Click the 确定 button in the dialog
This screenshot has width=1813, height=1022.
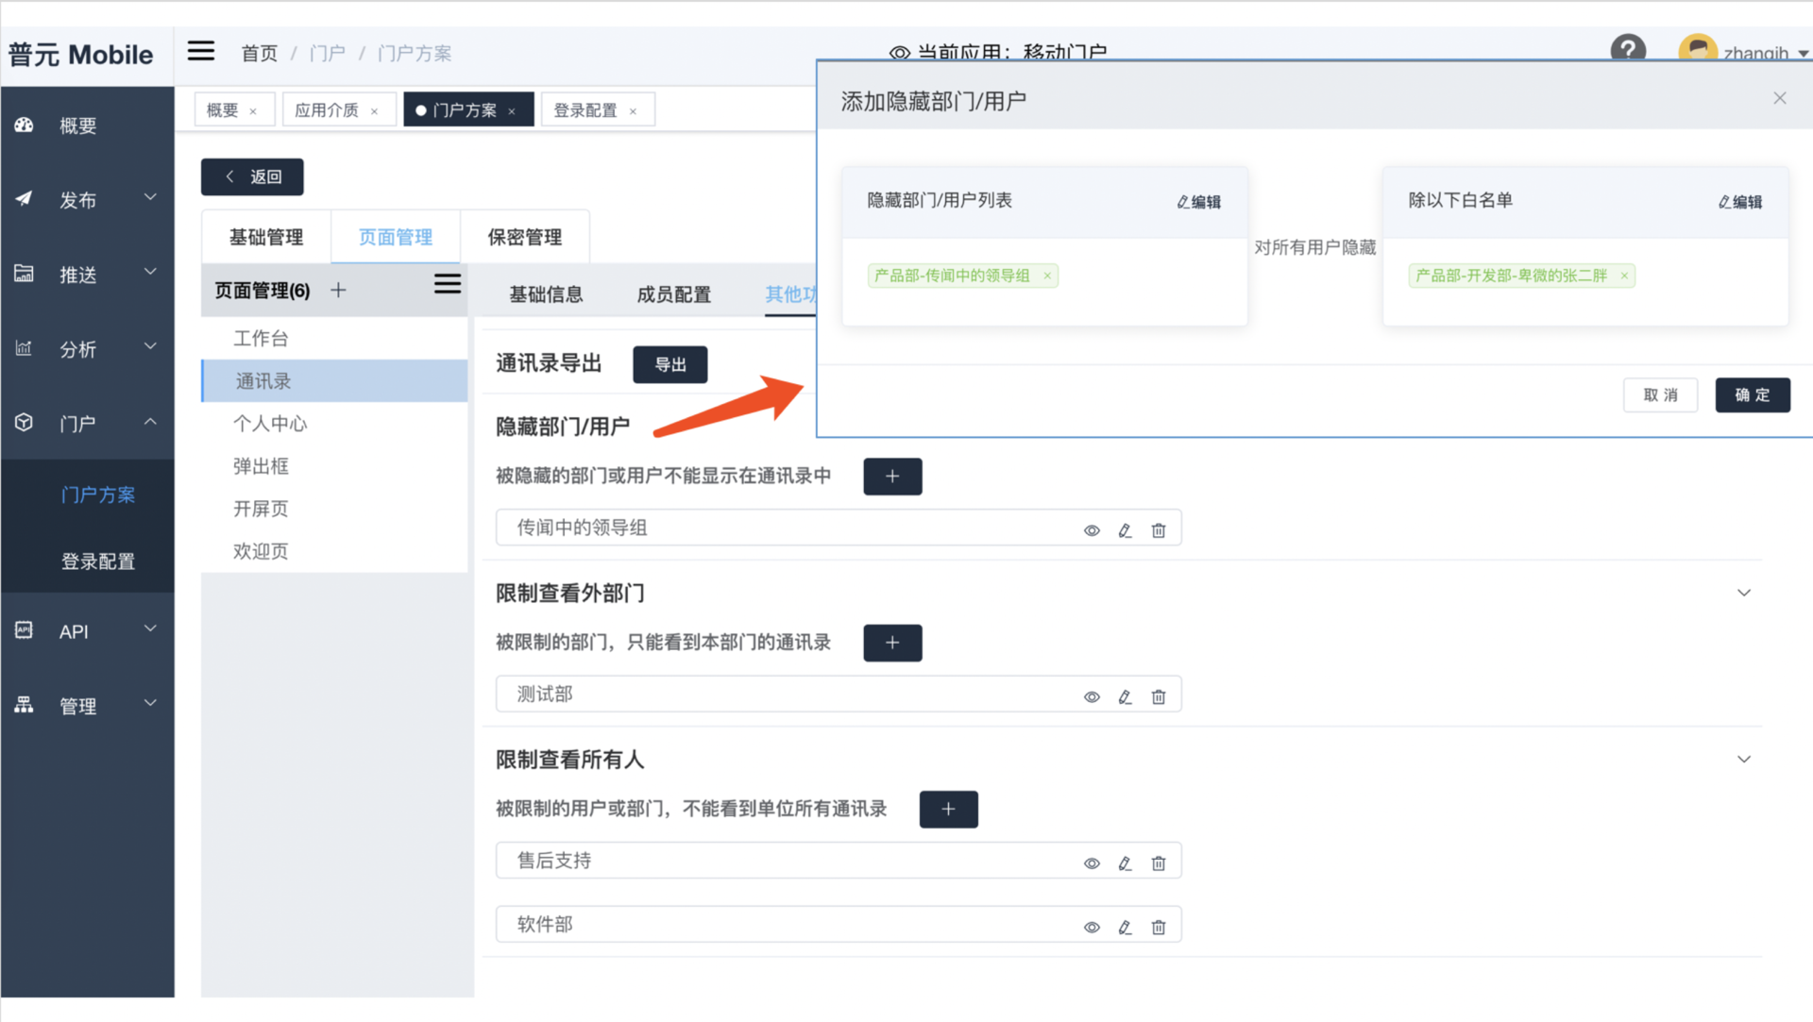[1752, 394]
